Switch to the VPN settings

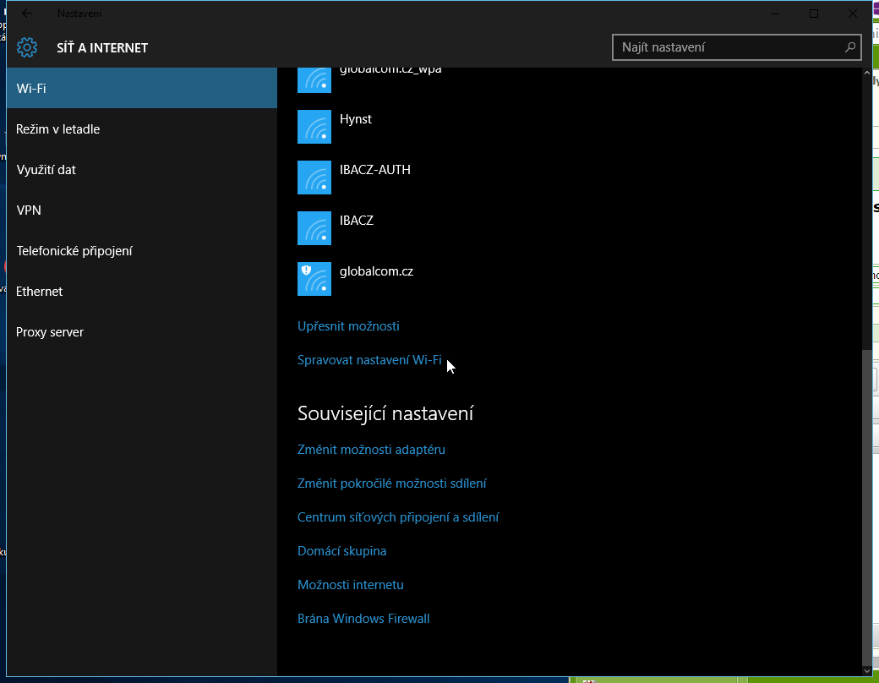click(29, 210)
